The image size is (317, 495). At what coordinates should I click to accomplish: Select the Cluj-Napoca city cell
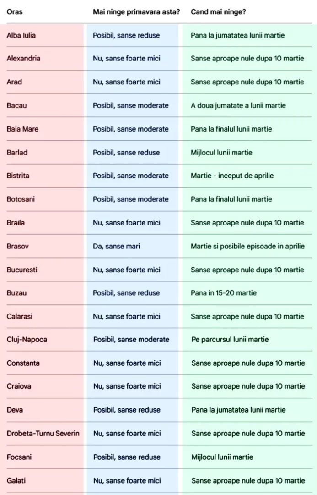click(x=27, y=340)
